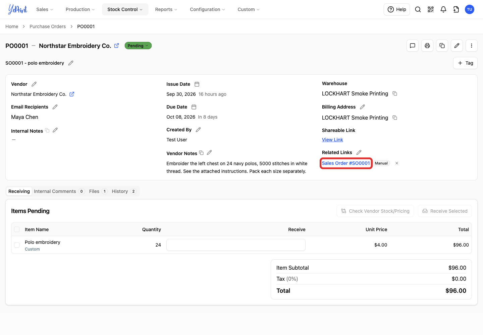Print the purchase order
Screen dimensions: 483x335
pos(427,46)
